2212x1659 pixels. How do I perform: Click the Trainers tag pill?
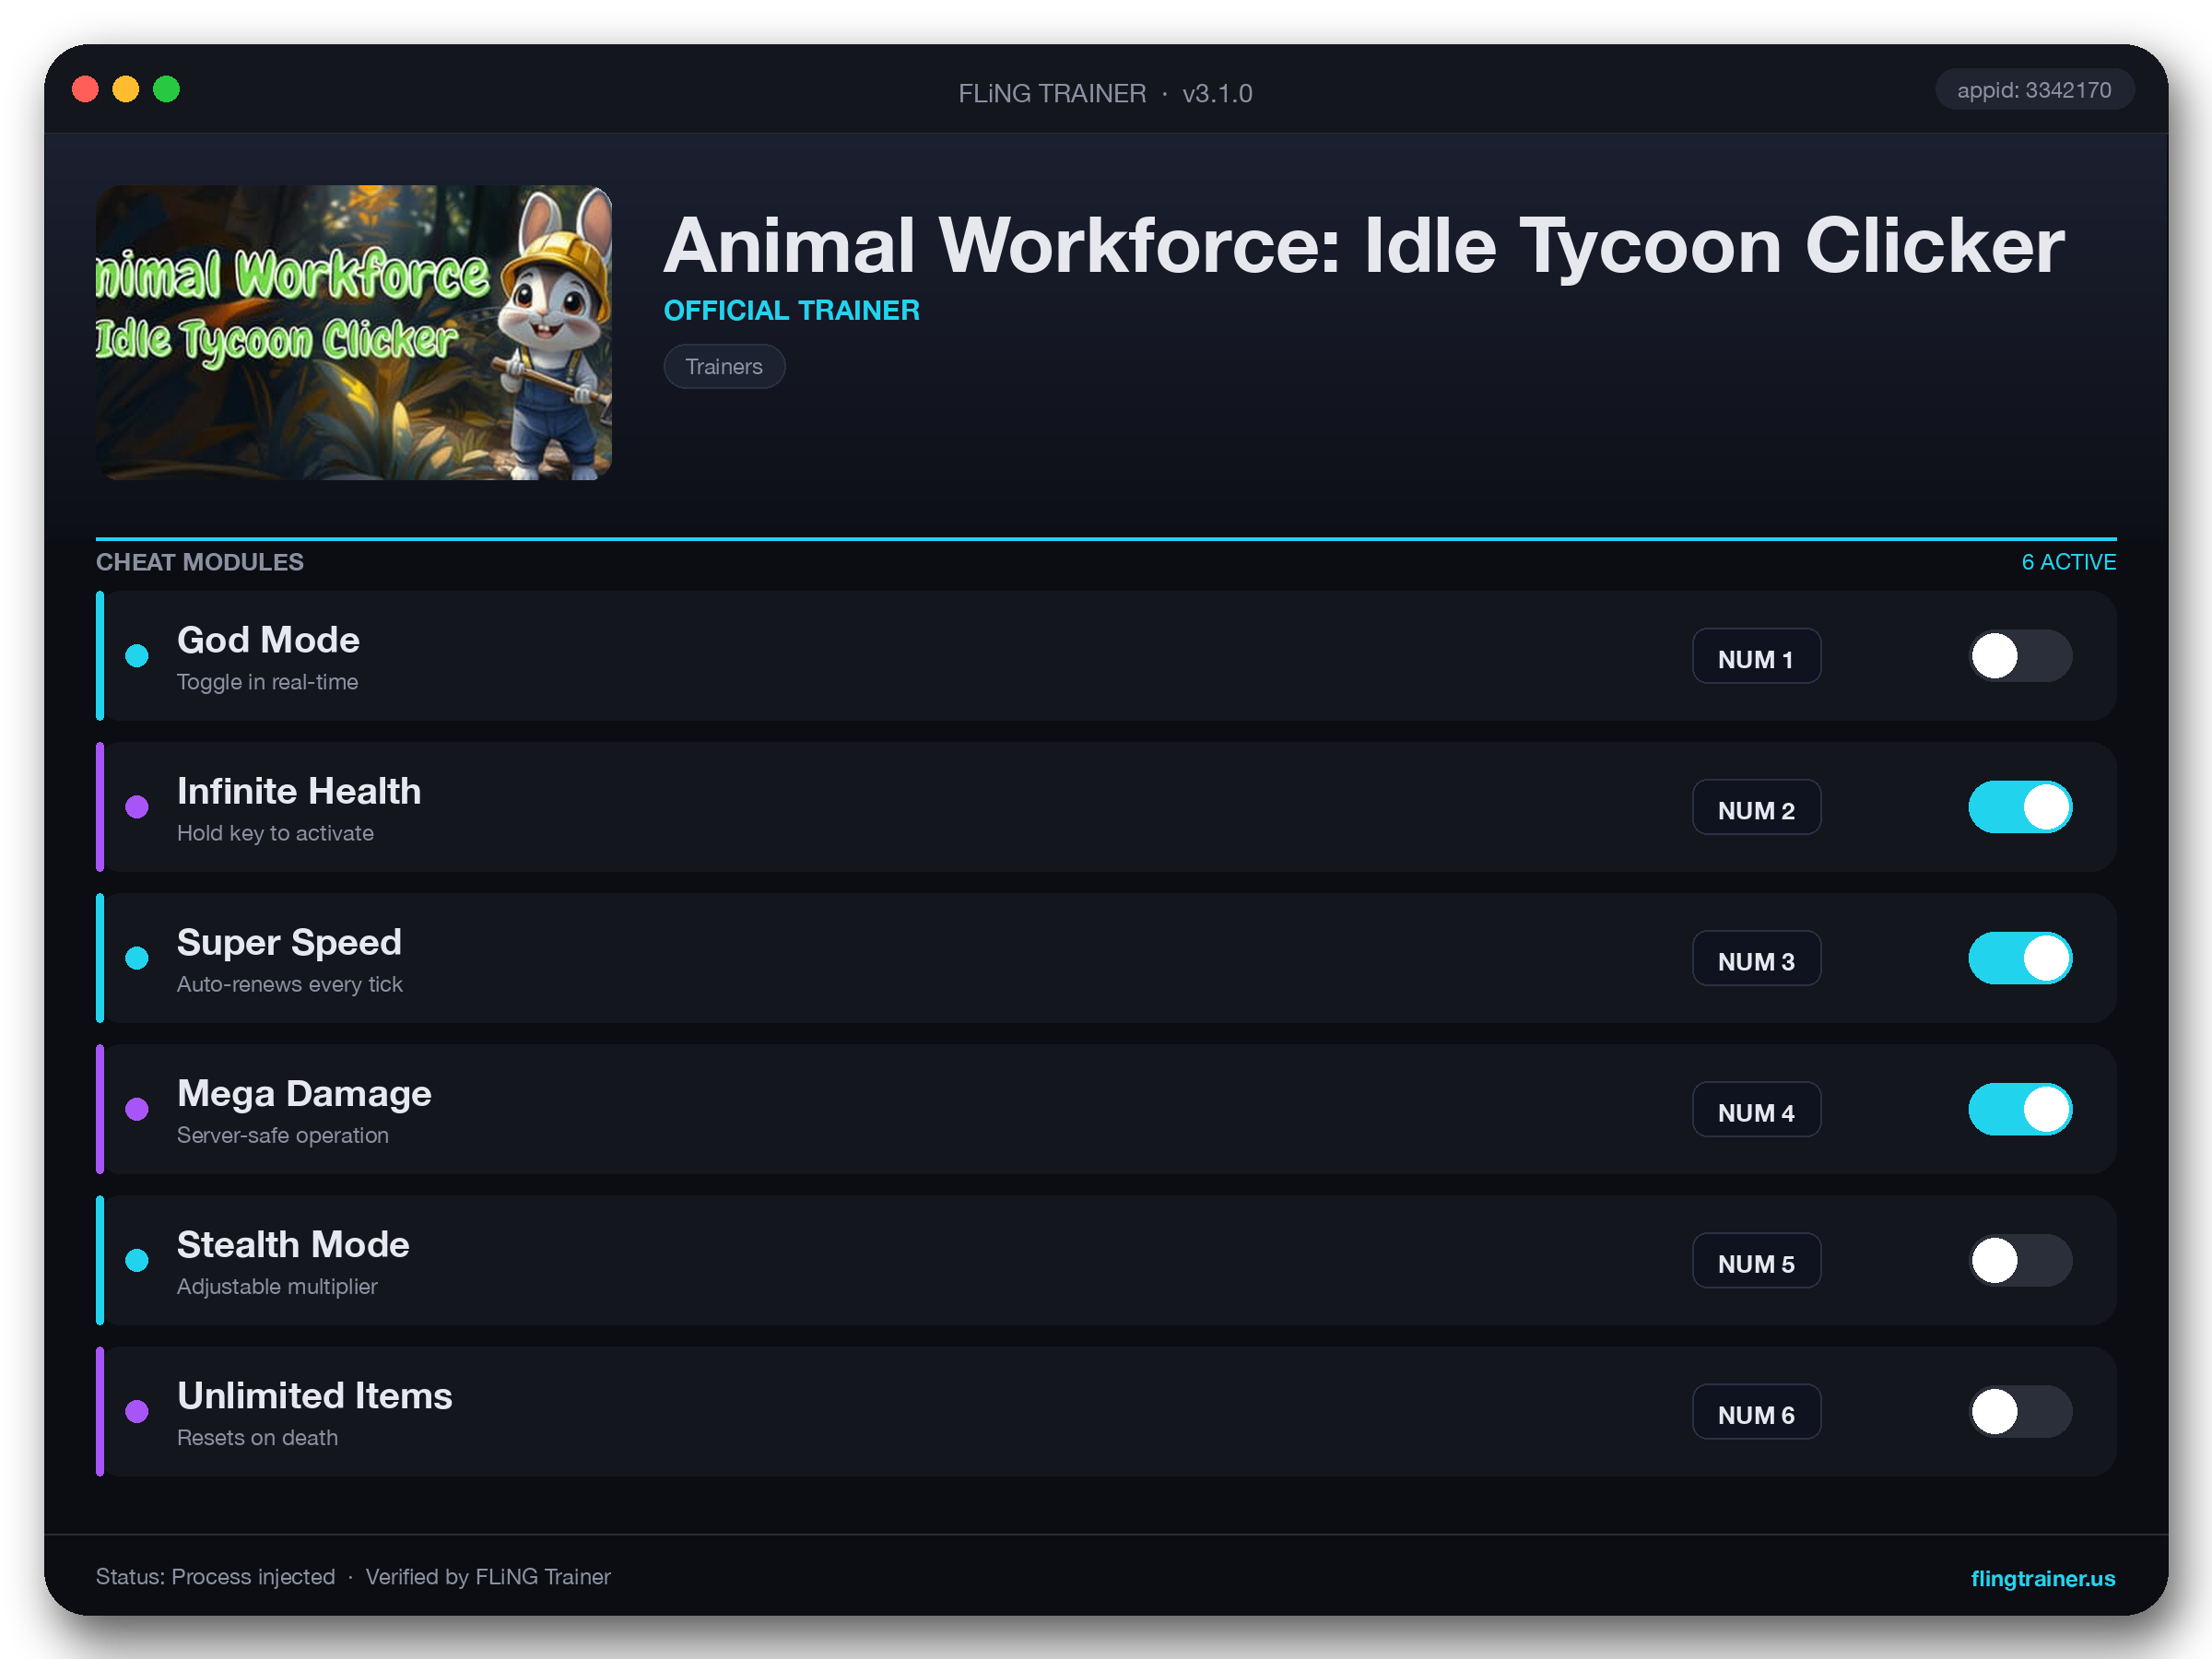pyautogui.click(x=724, y=367)
